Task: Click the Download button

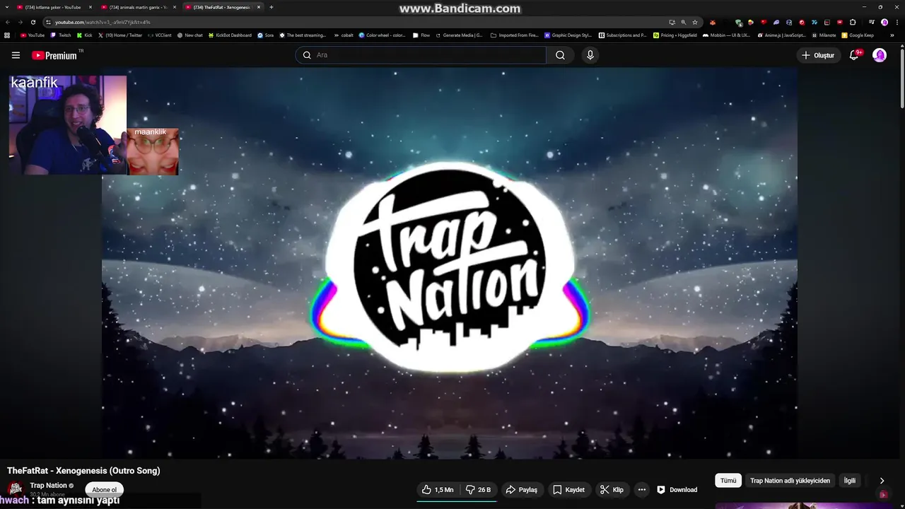Action: click(677, 489)
